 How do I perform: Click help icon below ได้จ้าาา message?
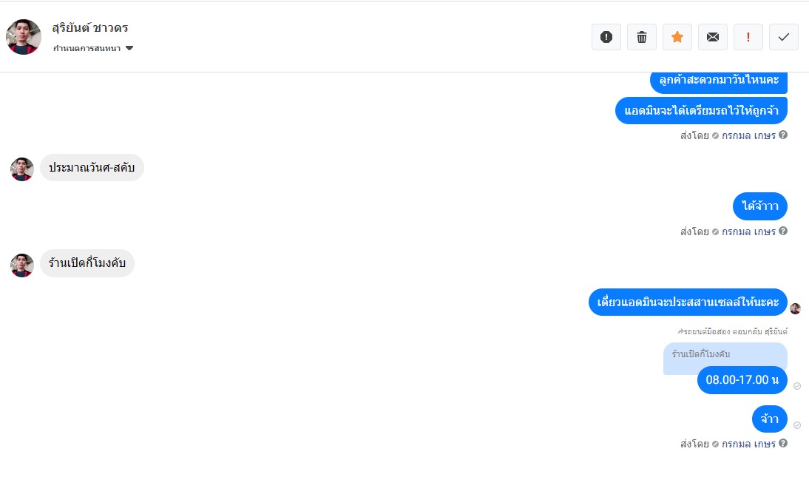point(783,231)
